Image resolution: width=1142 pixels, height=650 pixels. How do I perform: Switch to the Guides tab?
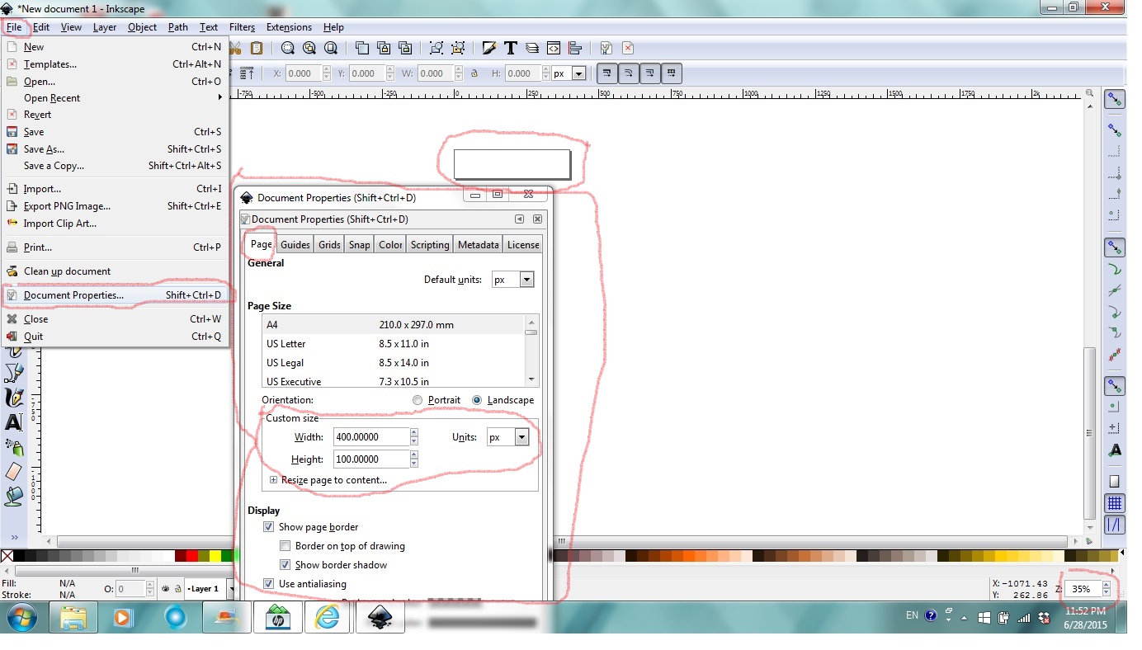tap(295, 245)
